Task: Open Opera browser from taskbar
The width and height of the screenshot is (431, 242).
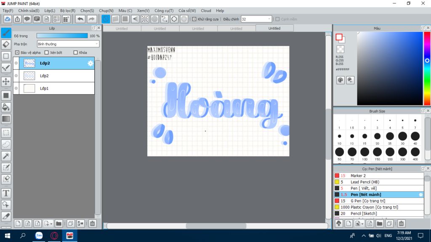Action: [54, 236]
